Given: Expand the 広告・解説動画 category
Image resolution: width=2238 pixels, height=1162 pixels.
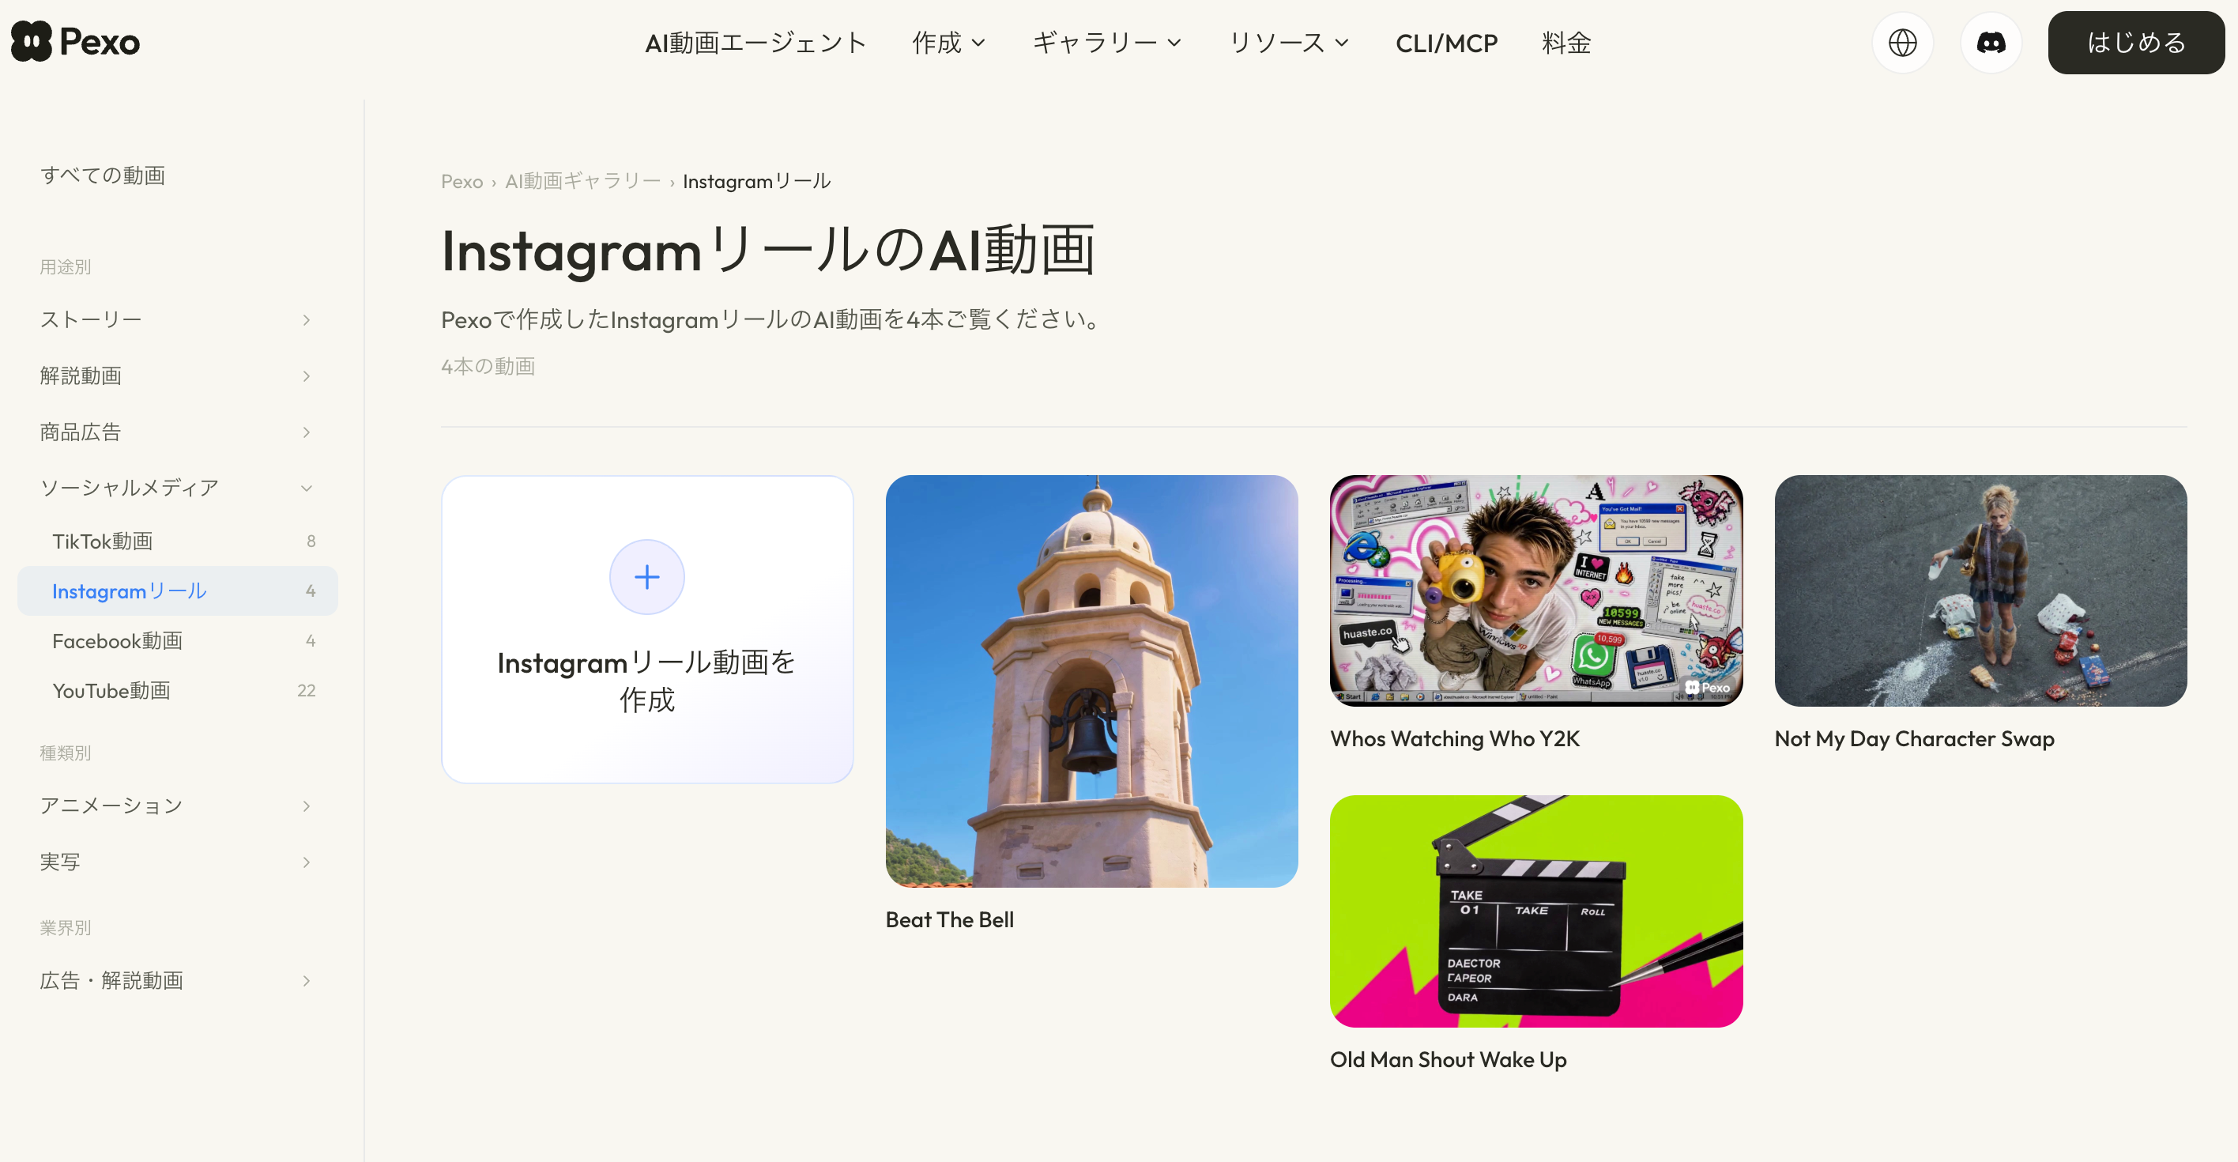Looking at the screenshot, I should [x=176, y=981].
